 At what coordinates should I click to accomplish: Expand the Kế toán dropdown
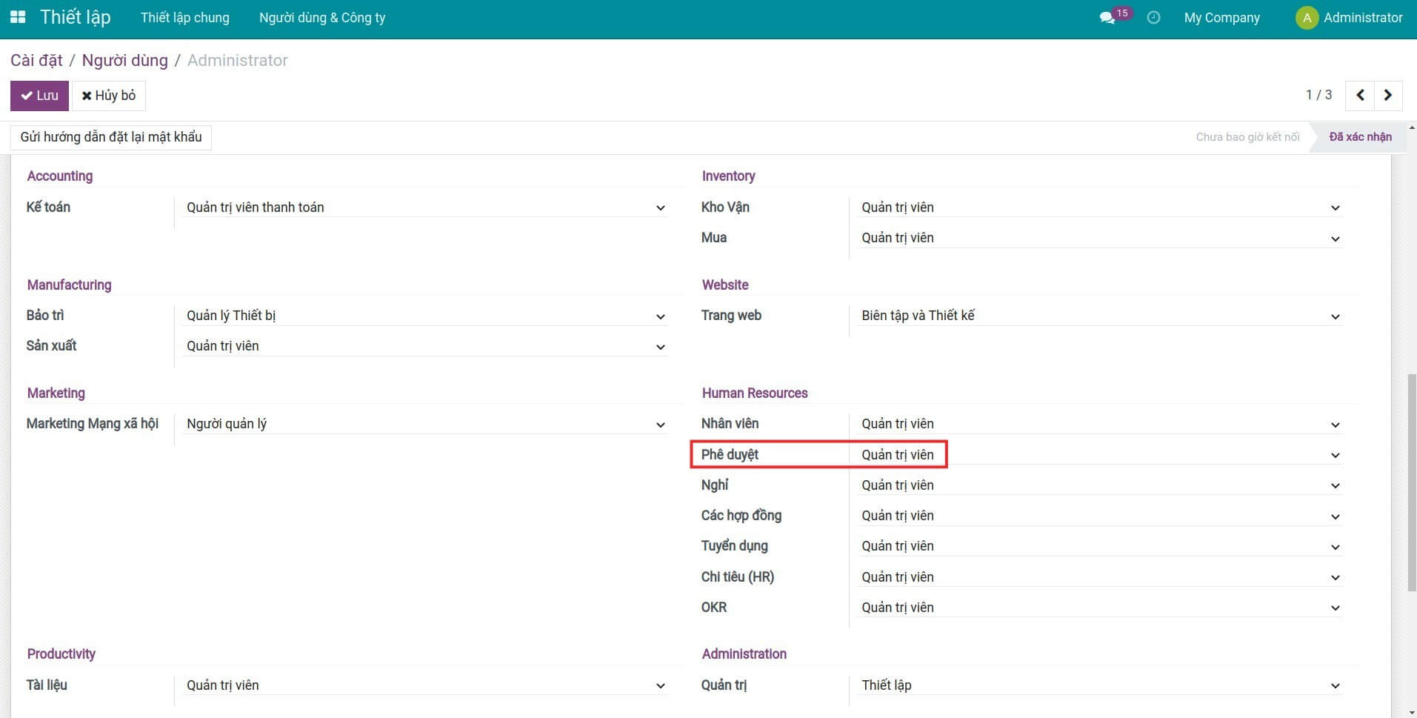tap(425, 207)
